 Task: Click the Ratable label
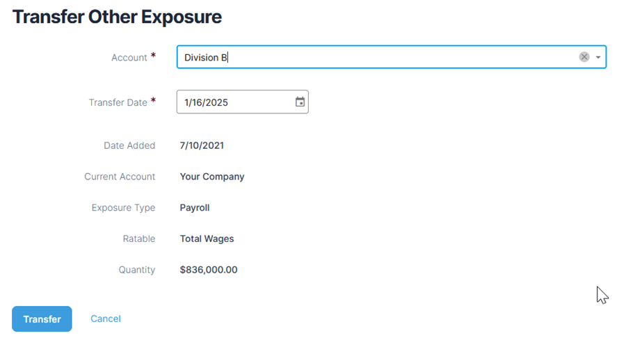(x=138, y=239)
